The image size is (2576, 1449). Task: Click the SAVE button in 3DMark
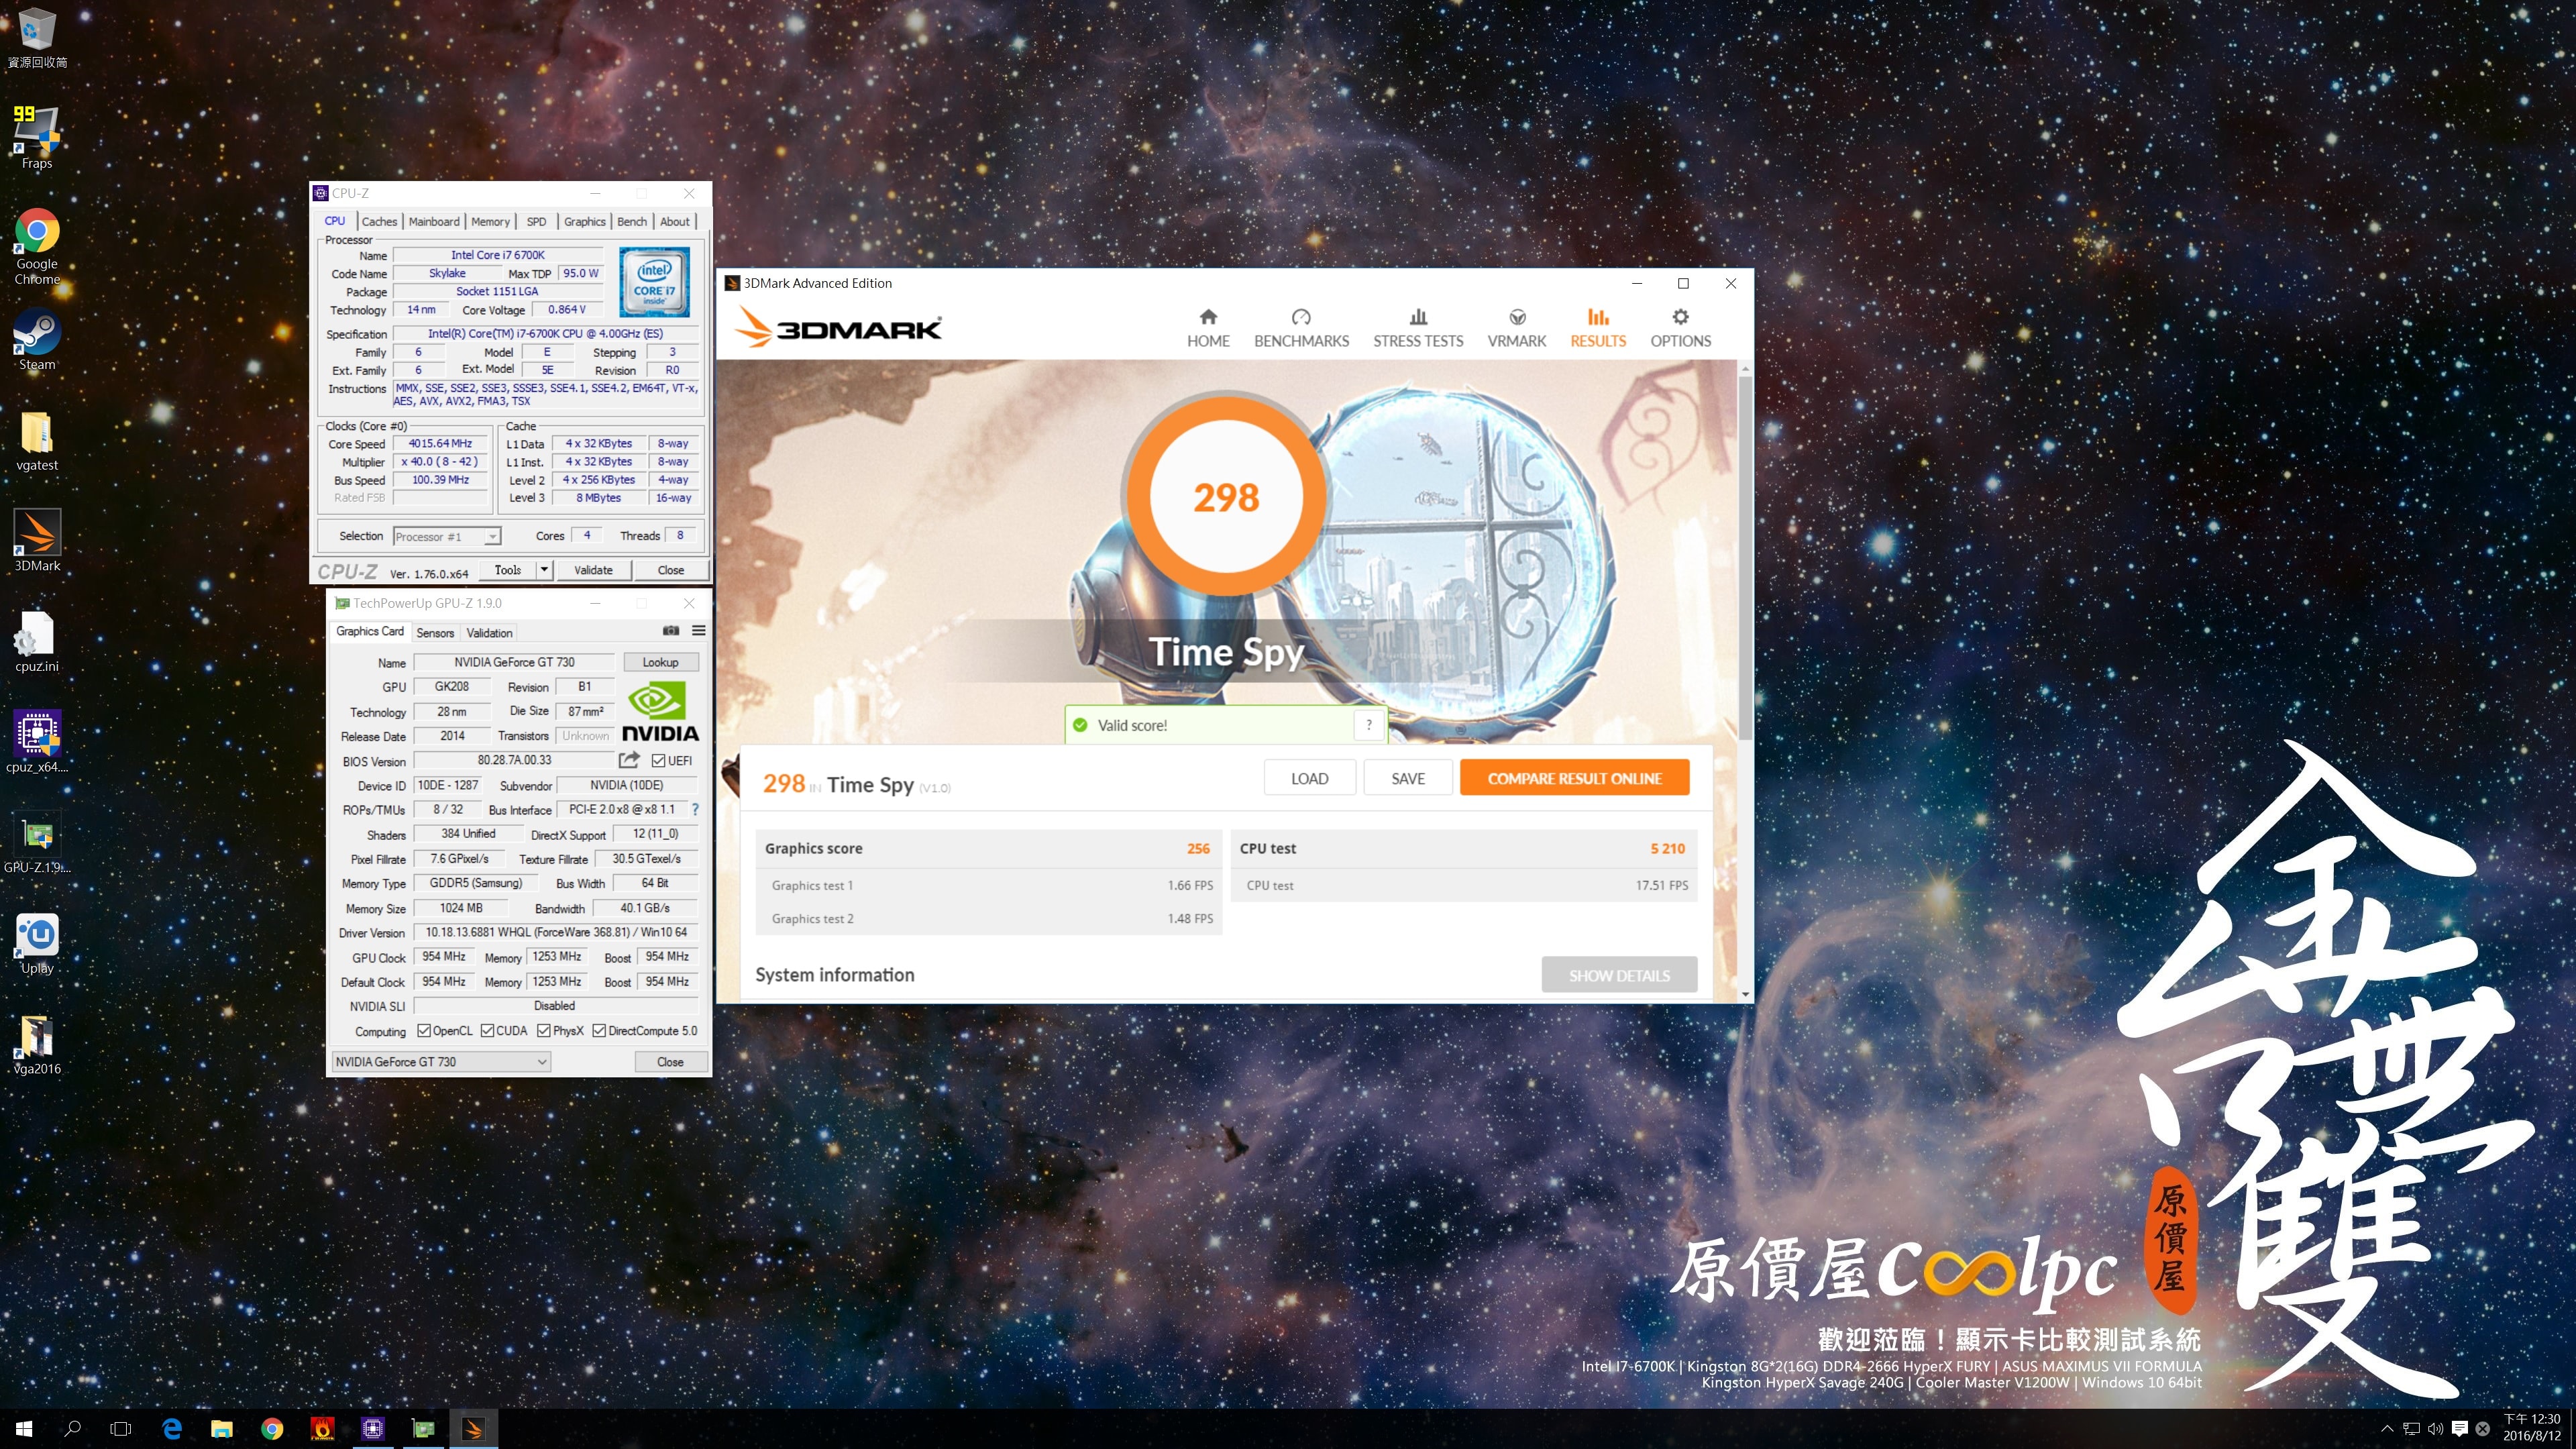pyautogui.click(x=1408, y=778)
